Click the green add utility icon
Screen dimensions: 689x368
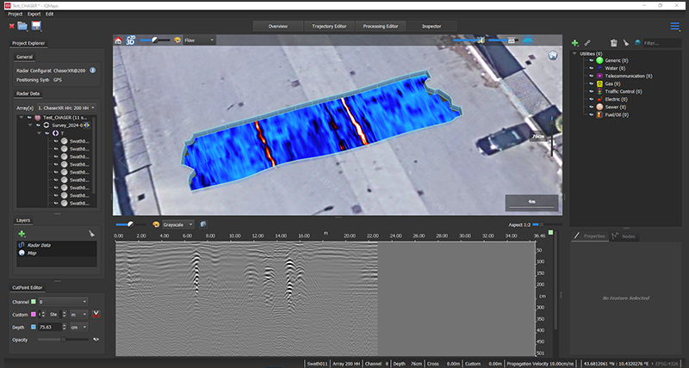[574, 42]
